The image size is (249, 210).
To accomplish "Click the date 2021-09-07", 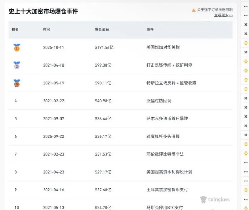I will 54,119.
